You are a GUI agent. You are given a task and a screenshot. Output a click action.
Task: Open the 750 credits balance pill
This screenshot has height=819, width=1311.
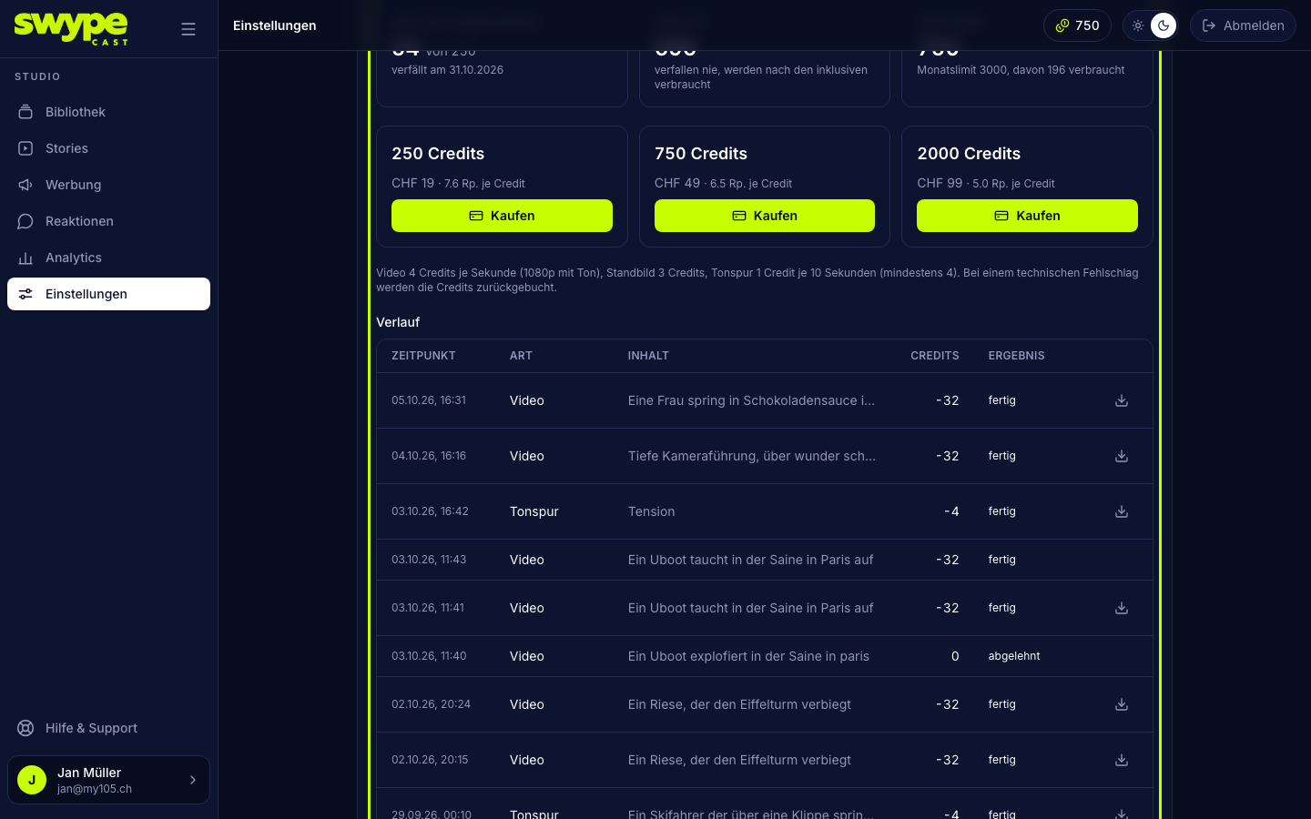1077,25
